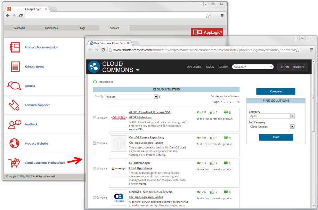Viewport: 318px width, 210px height.
Task: Open the Cloud Commons window browser menu
Action: [312, 50]
